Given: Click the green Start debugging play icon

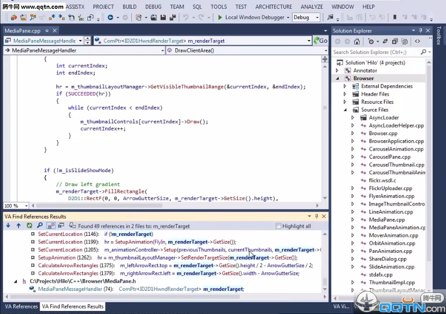Looking at the screenshot, I should 220,17.
